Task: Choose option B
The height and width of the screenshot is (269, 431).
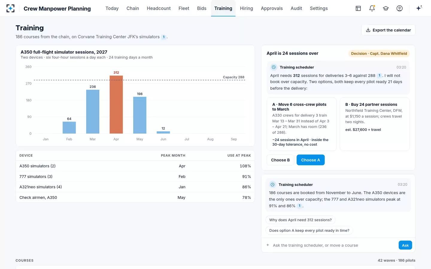Action: [x=280, y=160]
